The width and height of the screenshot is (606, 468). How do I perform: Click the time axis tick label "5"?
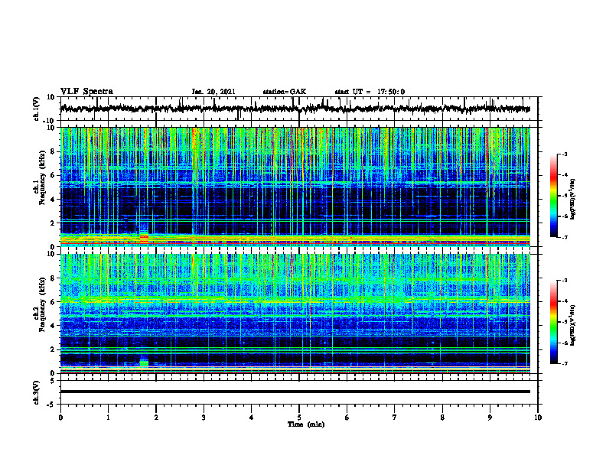(299, 418)
